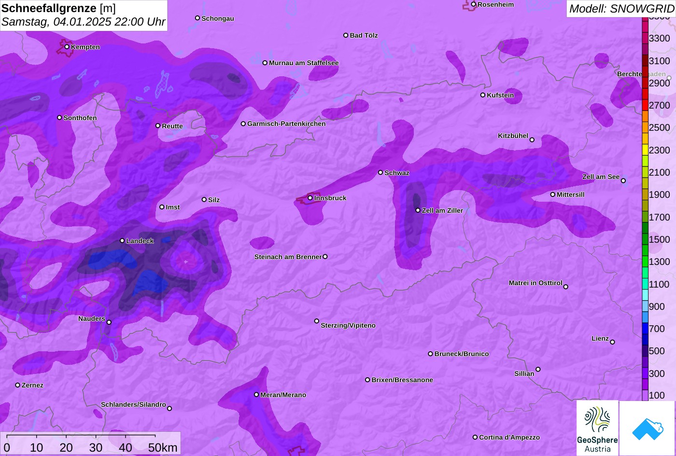The width and height of the screenshot is (676, 456).
Task: Click the GeoSphere Austria logo
Action: (597, 428)
